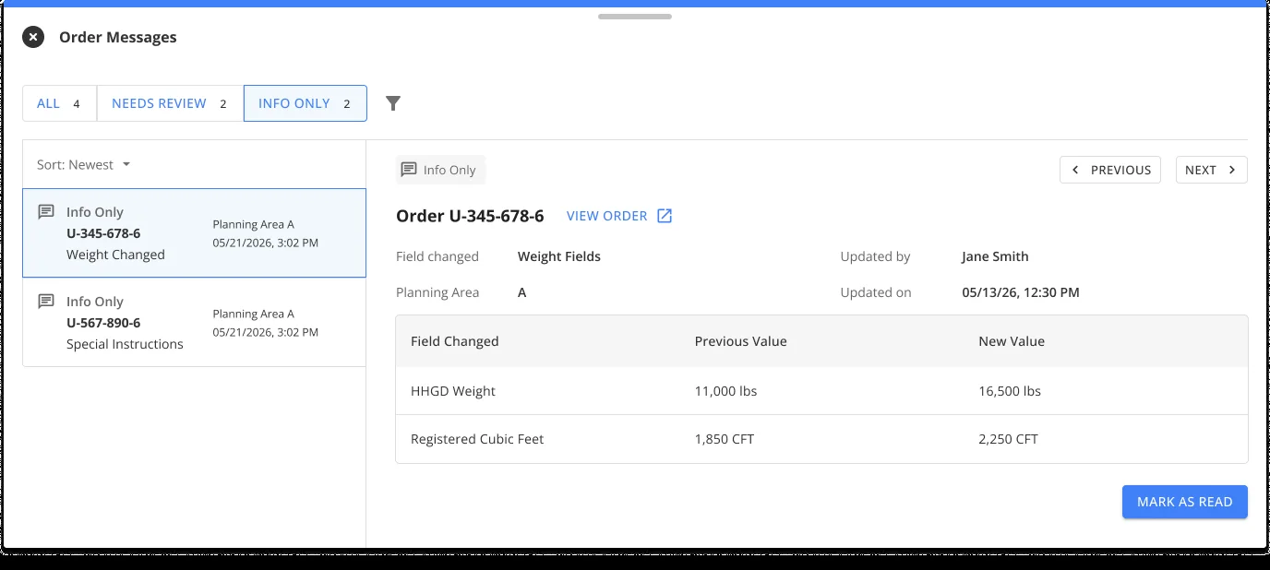Click the Info Only status badge
1270x570 pixels.
click(440, 170)
